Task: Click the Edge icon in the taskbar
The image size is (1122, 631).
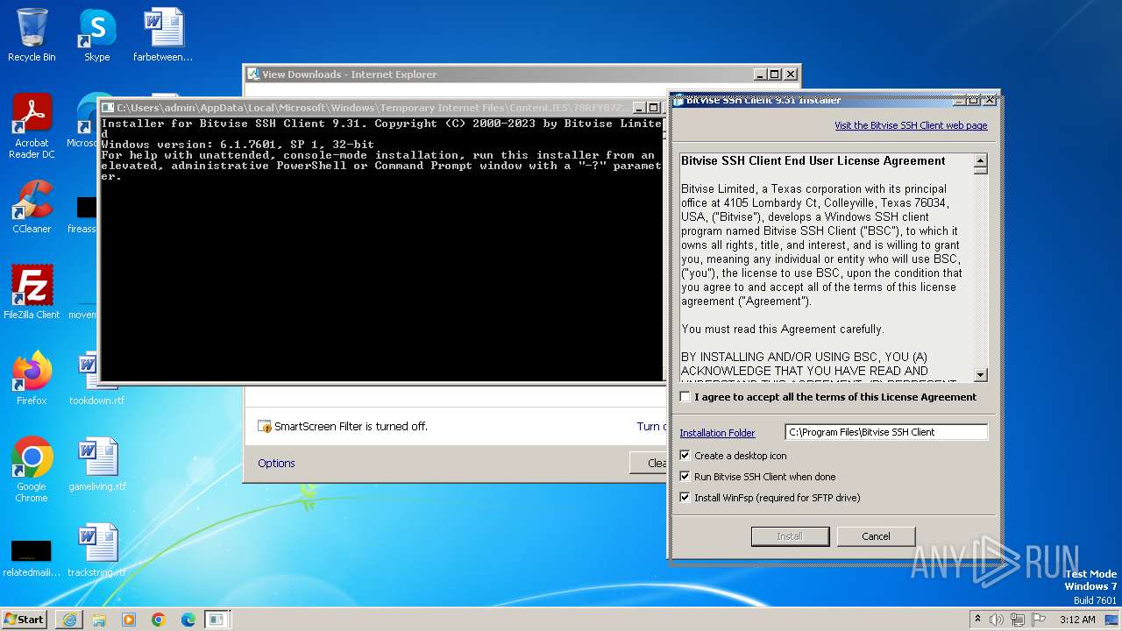Action: [188, 620]
